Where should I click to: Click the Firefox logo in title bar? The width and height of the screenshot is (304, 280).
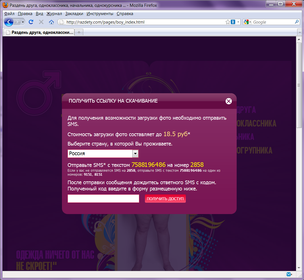pyautogui.click(x=5, y=5)
